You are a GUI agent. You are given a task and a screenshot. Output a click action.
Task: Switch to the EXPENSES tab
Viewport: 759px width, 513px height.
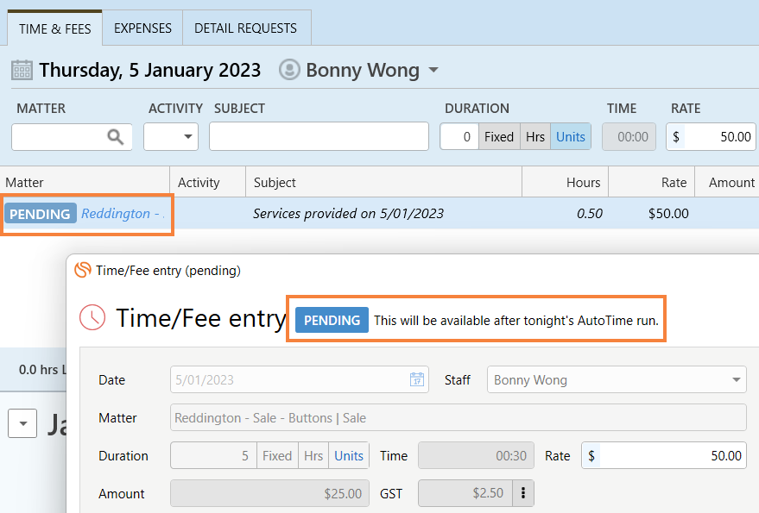pos(142,28)
